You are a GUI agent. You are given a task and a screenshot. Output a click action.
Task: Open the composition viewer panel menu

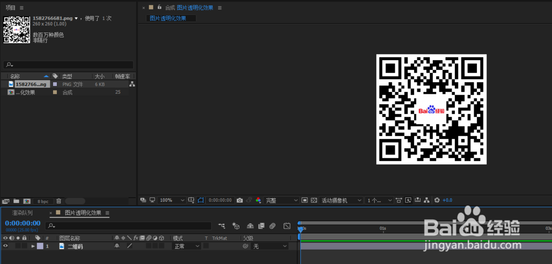click(x=220, y=8)
